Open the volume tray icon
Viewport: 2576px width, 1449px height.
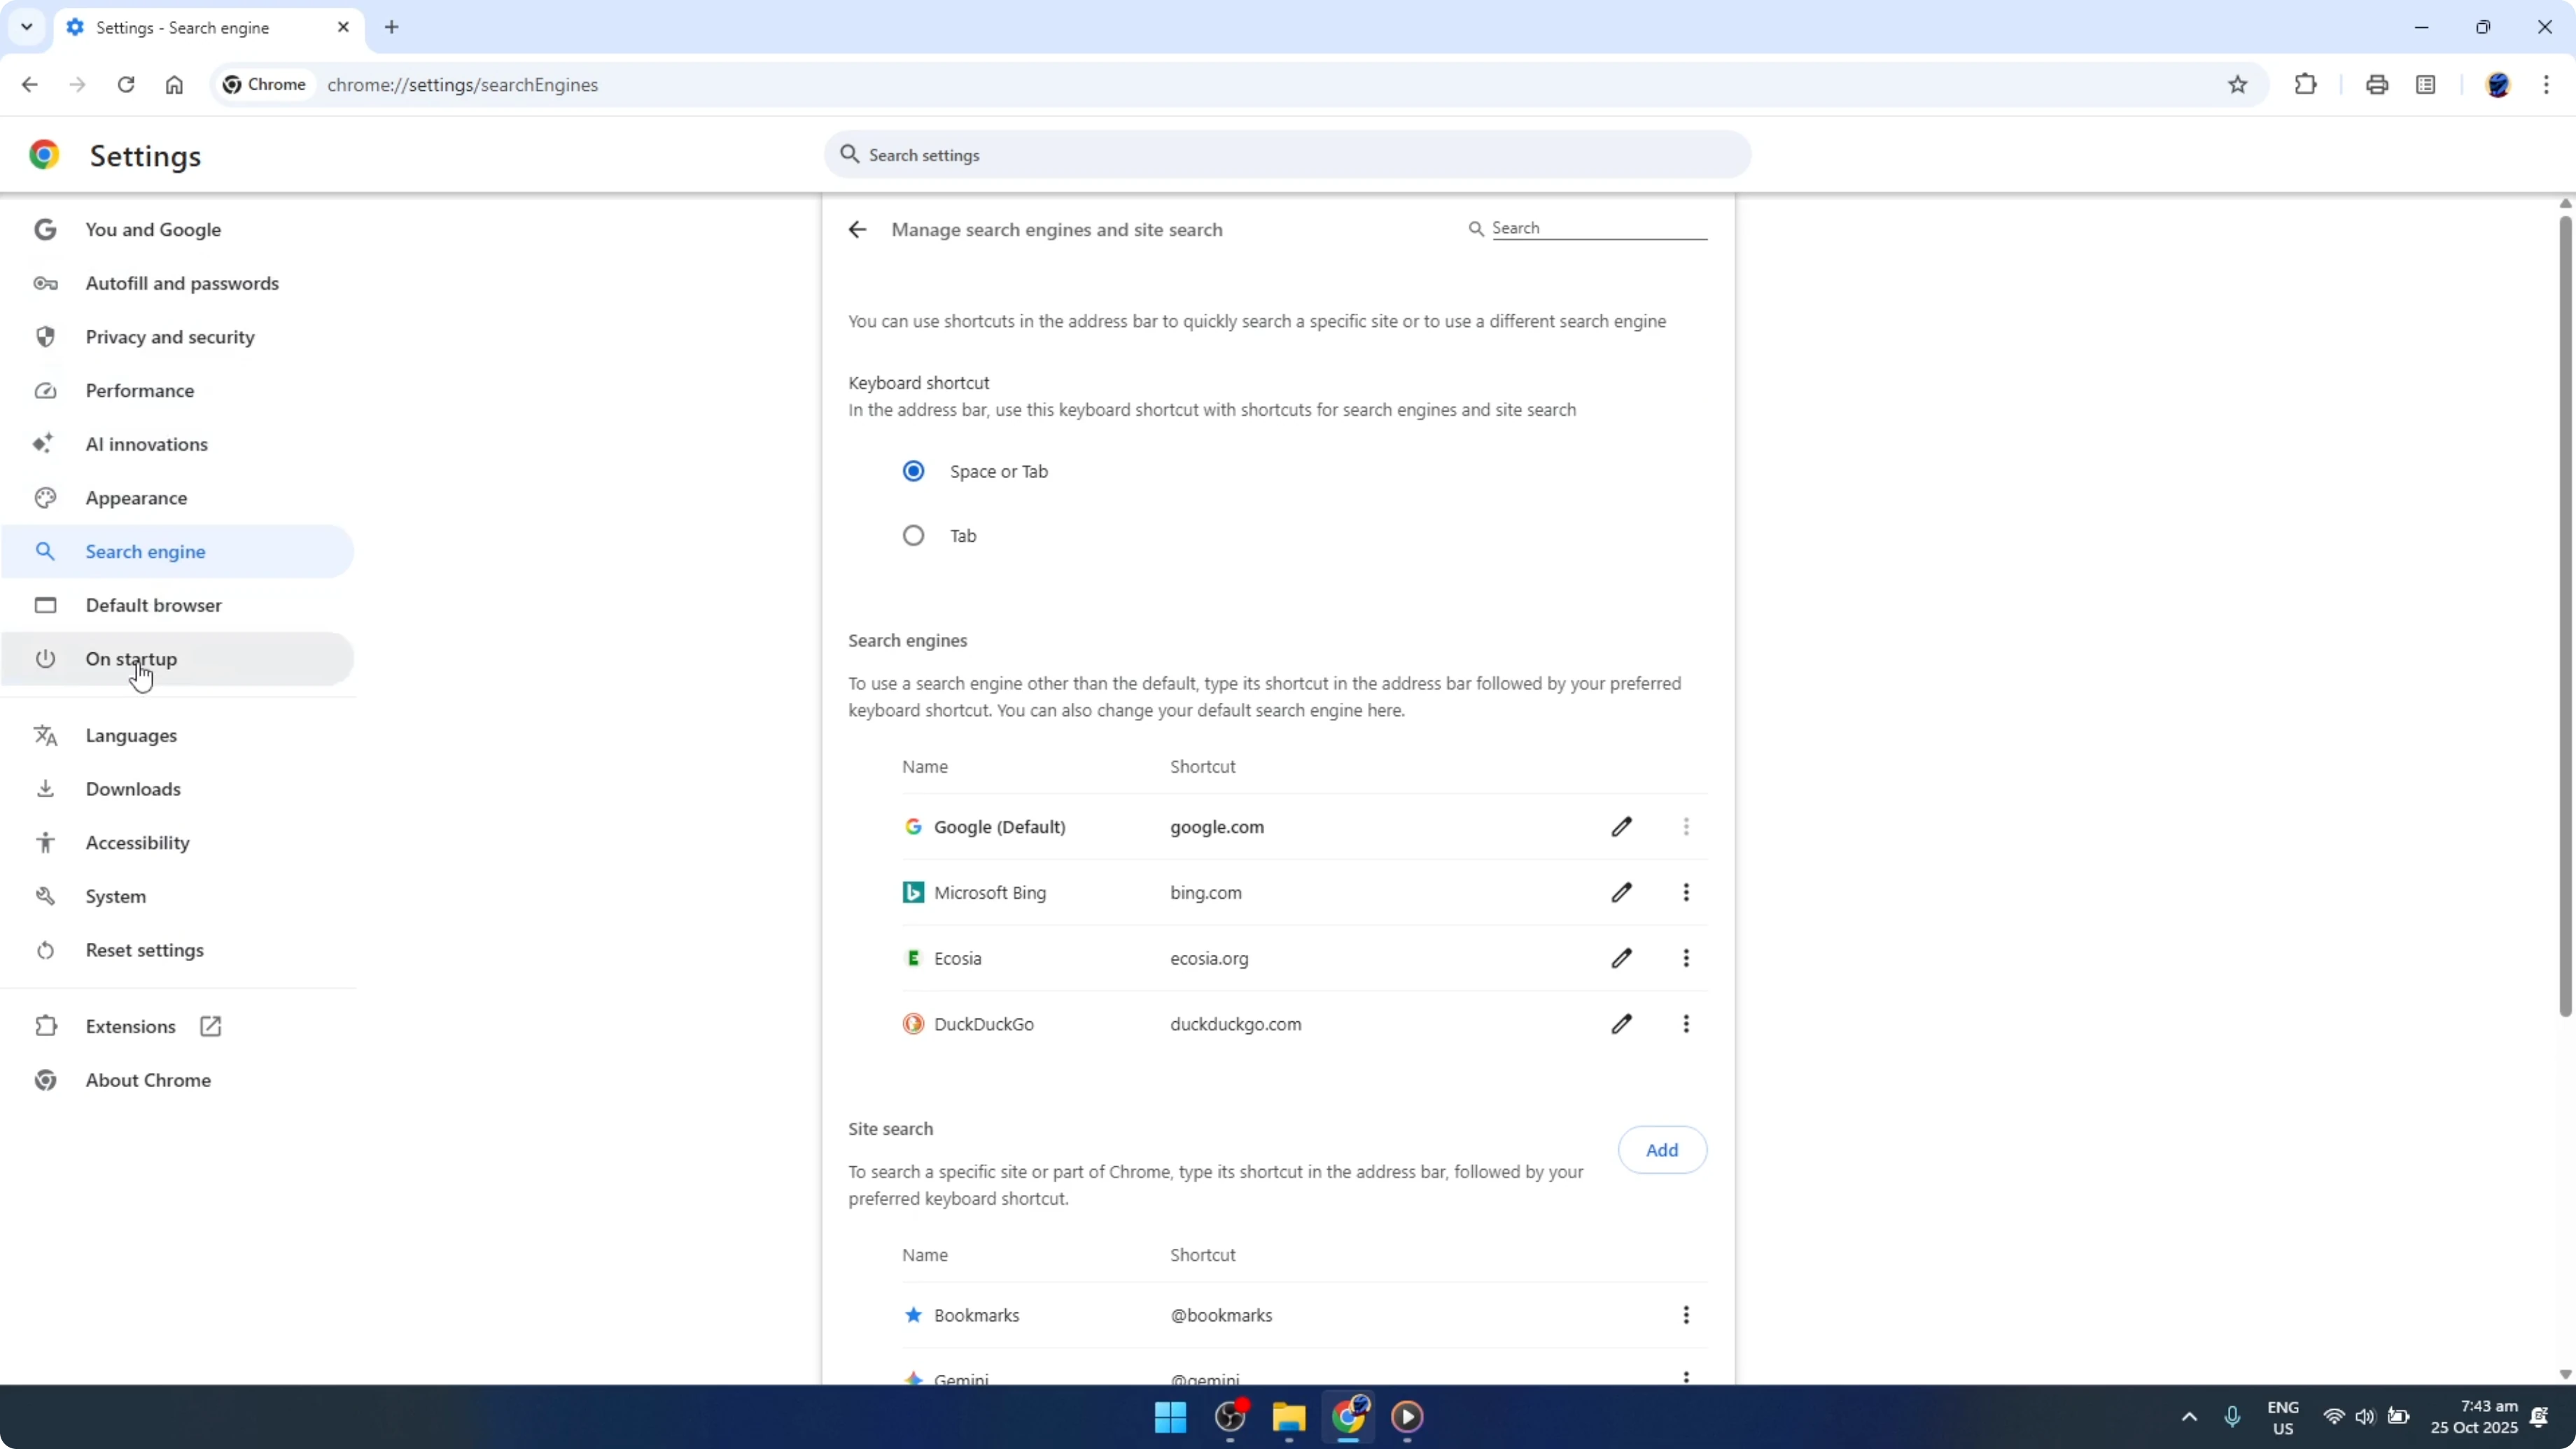(x=2364, y=1417)
